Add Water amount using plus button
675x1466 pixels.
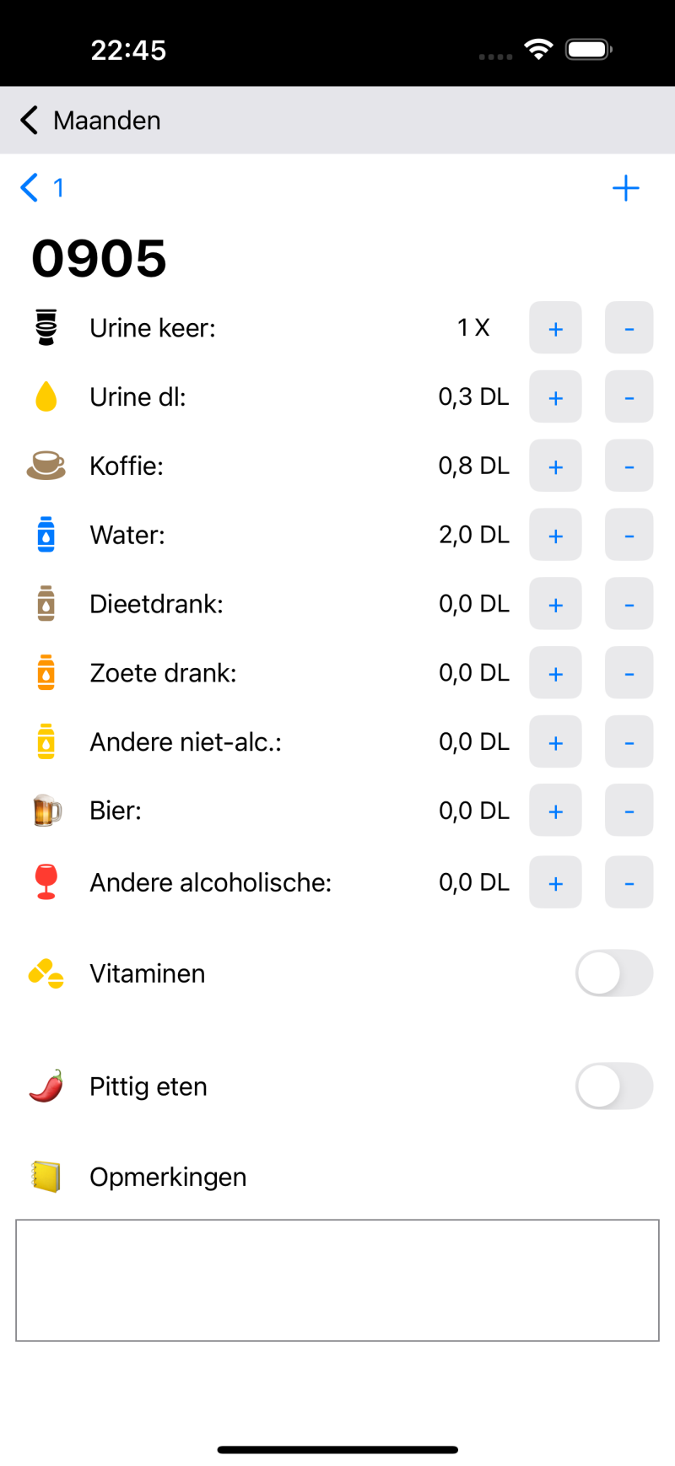(555, 536)
